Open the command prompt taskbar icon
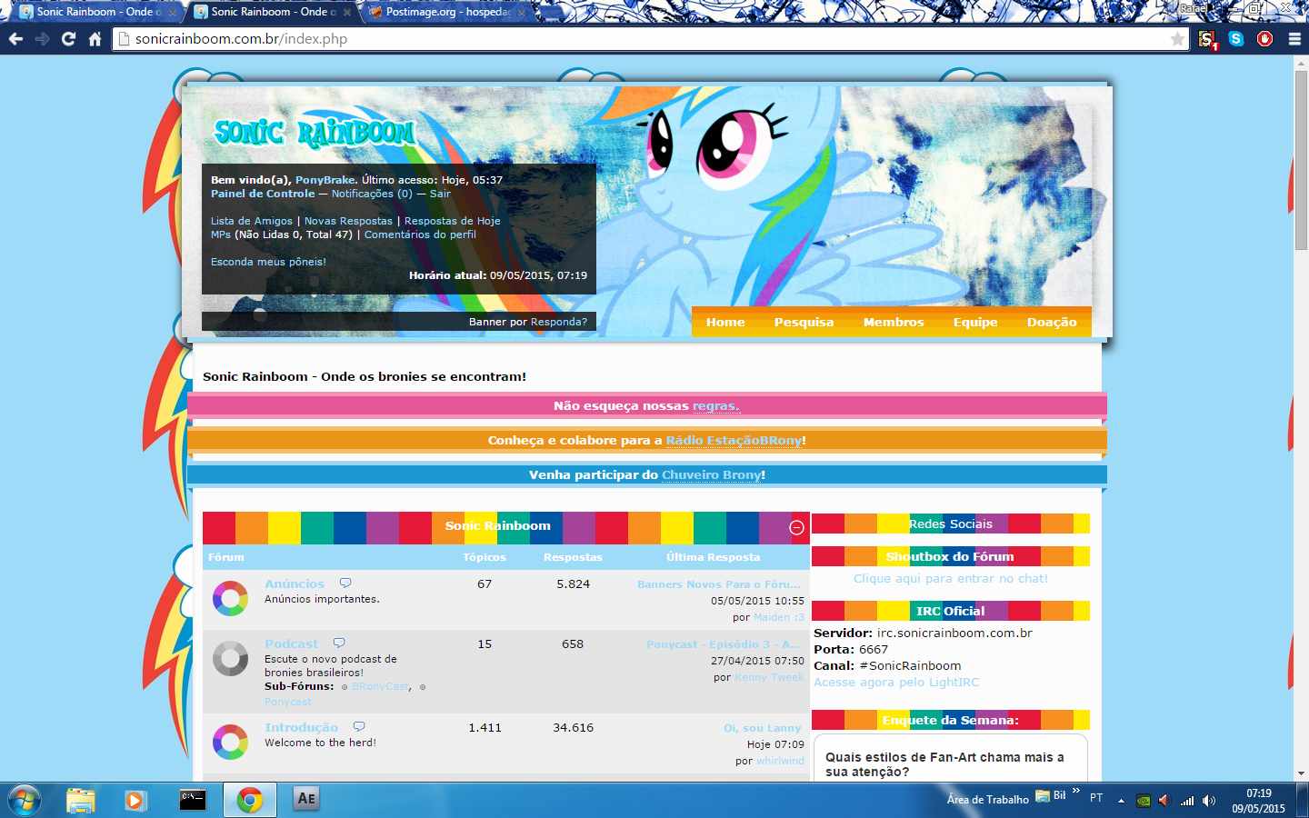The image size is (1309, 818). [193, 800]
